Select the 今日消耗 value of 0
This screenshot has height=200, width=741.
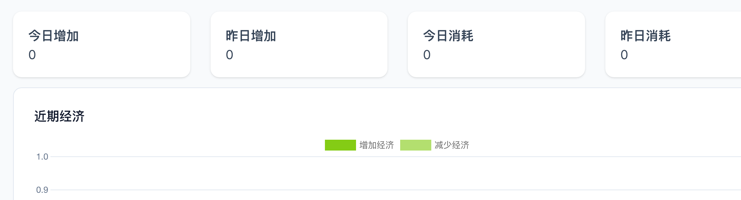[427, 55]
